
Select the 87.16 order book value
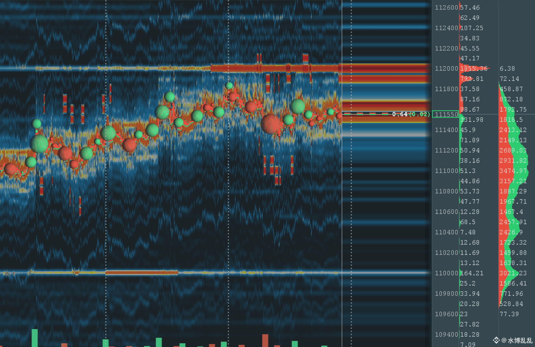pyautogui.click(x=470, y=99)
